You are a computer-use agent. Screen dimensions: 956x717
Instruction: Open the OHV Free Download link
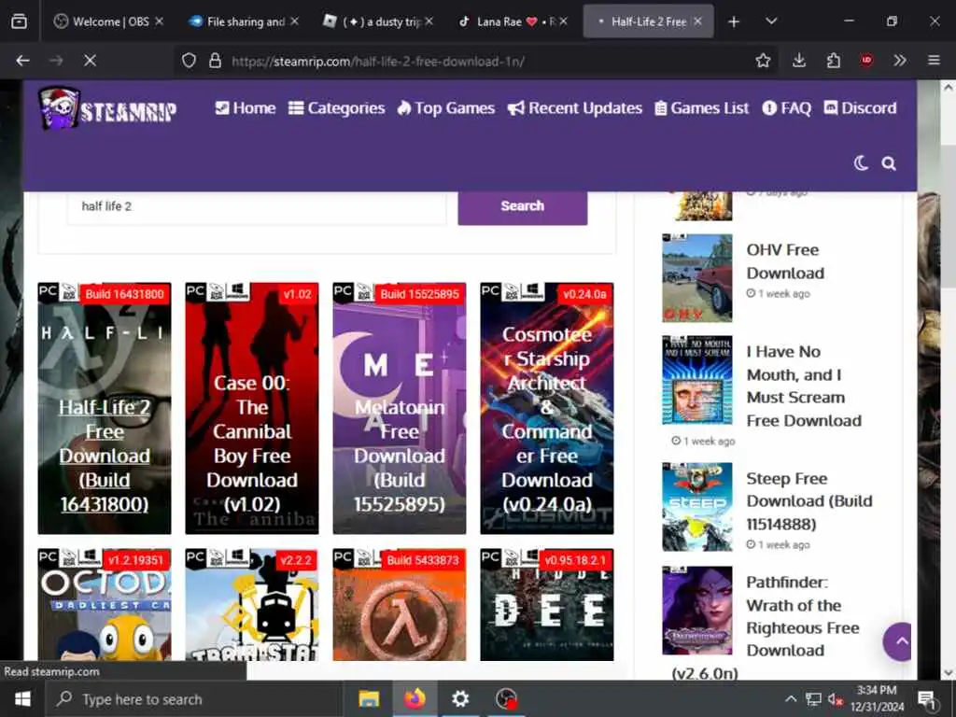785,261
